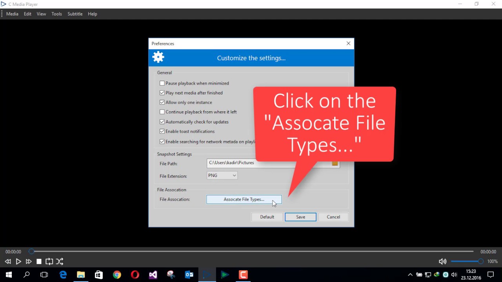502x282 pixels.
Task: Open Visual Studio from taskbar
Action: (x=153, y=275)
